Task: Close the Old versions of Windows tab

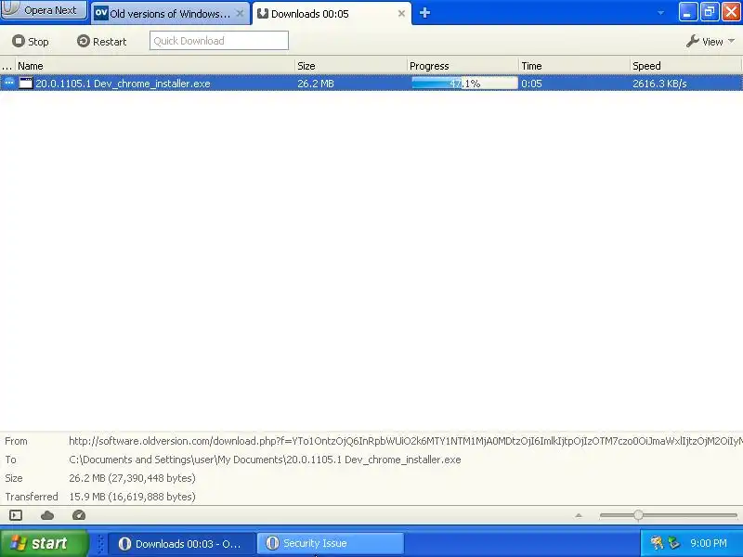Action: (x=240, y=14)
